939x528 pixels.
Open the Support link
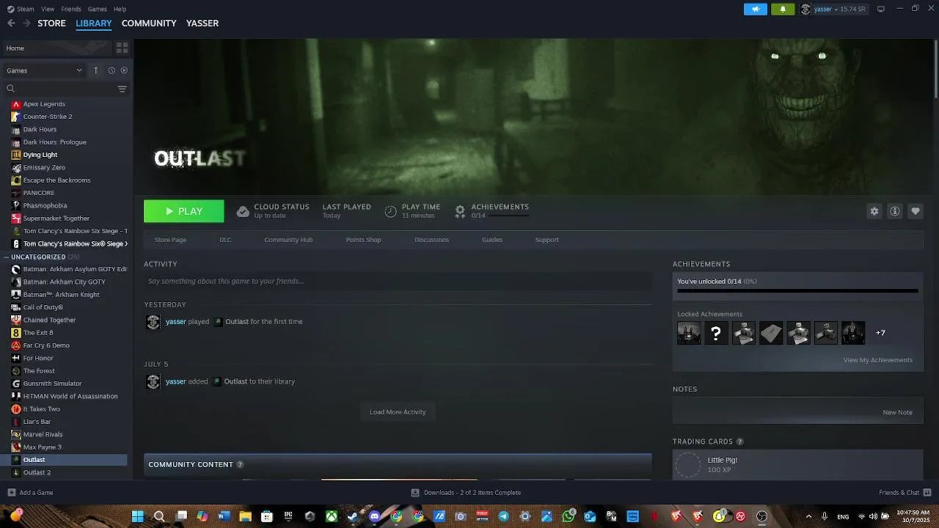coord(547,240)
